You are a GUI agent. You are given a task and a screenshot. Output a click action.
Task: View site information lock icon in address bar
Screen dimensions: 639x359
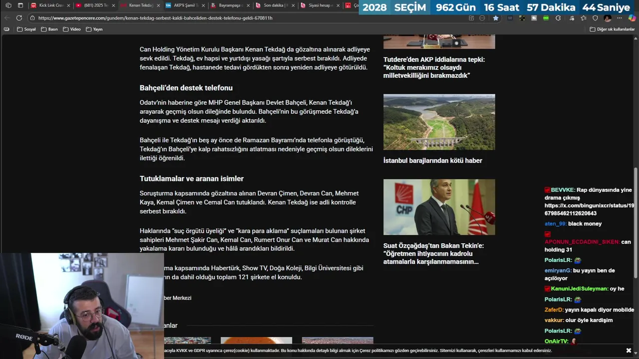pos(32,18)
